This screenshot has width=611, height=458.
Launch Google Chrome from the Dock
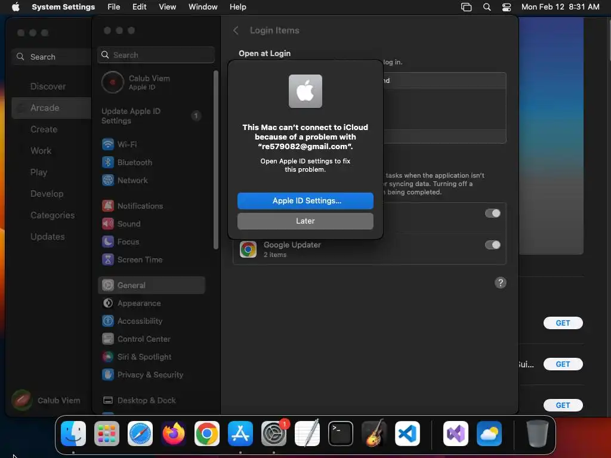(207, 434)
